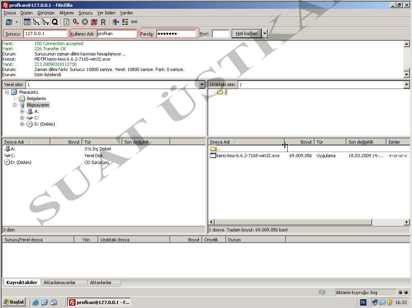The height and width of the screenshot is (308, 412).
Task: Sort remote files by Boyut column
Action: coord(300,142)
